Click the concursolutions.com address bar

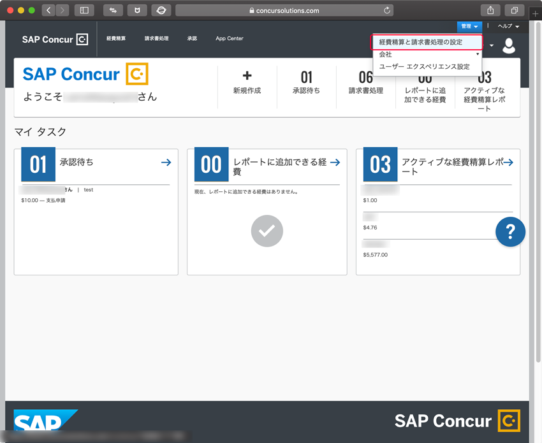tap(284, 10)
